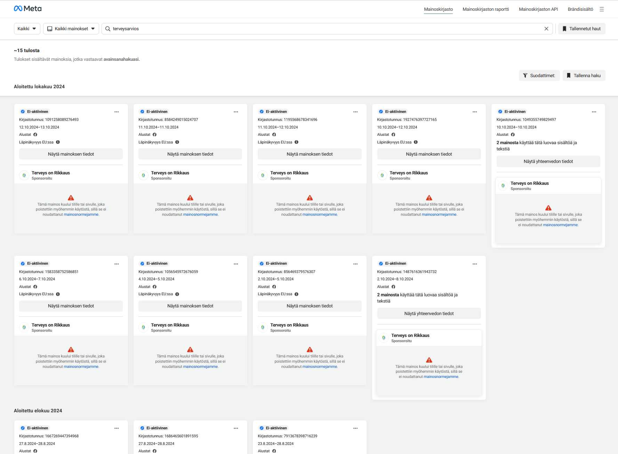Image resolution: width=618 pixels, height=454 pixels.
Task: Open options menu for ad 7913678398716239
Action: point(355,428)
